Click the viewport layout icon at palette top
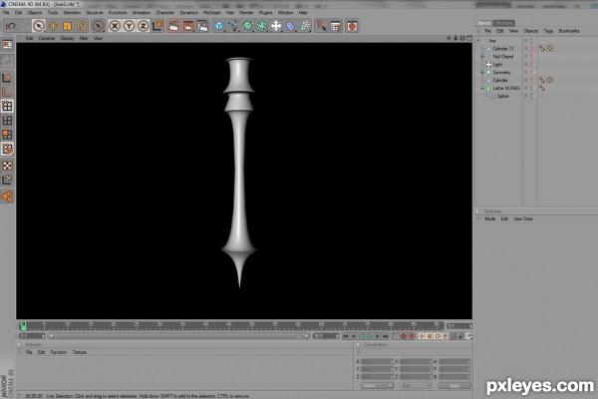Screen dimensions: 598x399 pyautogui.click(x=7, y=45)
